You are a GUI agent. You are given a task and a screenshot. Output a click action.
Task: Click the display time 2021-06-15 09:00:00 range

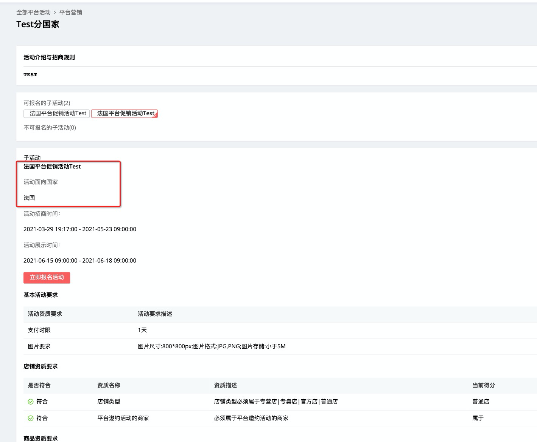[x=80, y=261]
